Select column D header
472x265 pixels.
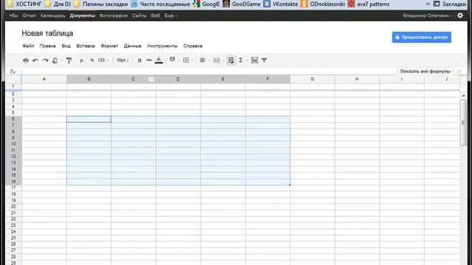click(x=178, y=79)
